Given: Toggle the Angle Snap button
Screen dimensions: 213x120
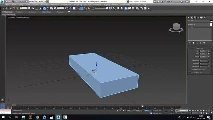Looking at the screenshot, I should pyautogui.click(x=82, y=8).
